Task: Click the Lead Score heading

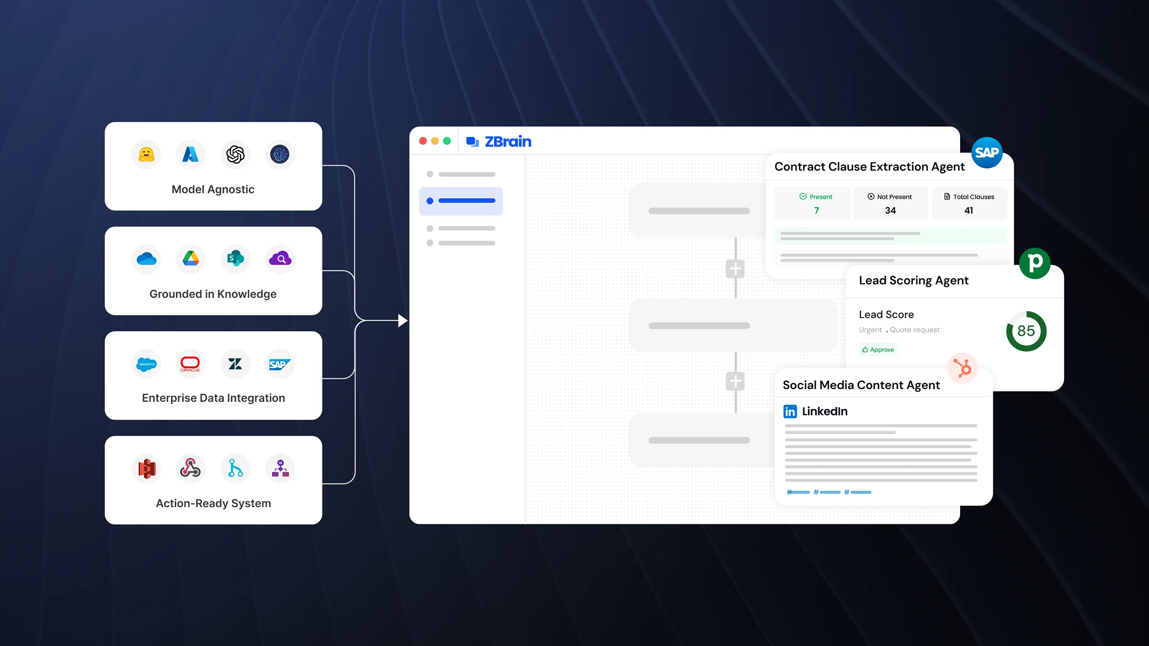Action: (886, 315)
